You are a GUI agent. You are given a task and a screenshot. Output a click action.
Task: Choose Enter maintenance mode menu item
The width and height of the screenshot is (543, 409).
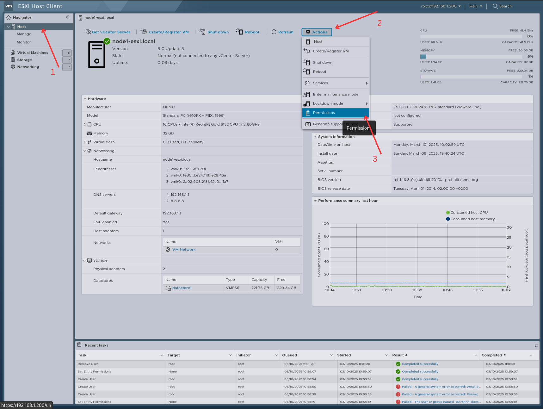point(335,94)
